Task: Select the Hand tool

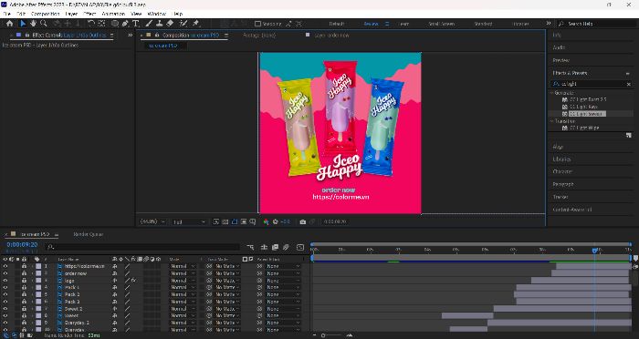Action: click(33, 24)
